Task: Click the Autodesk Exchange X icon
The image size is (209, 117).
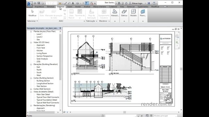Action: coord(149,3)
